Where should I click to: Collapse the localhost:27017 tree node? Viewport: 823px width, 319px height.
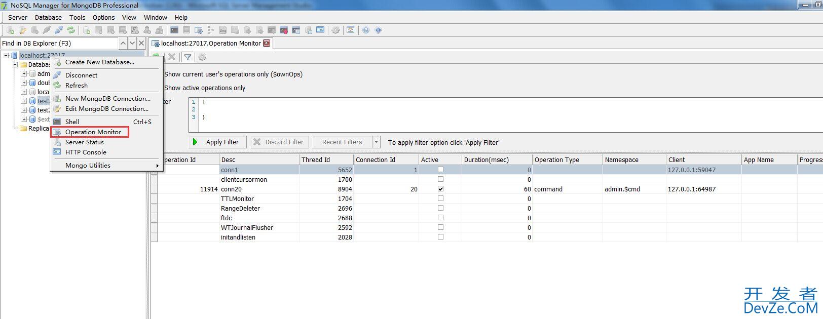pos(6,55)
